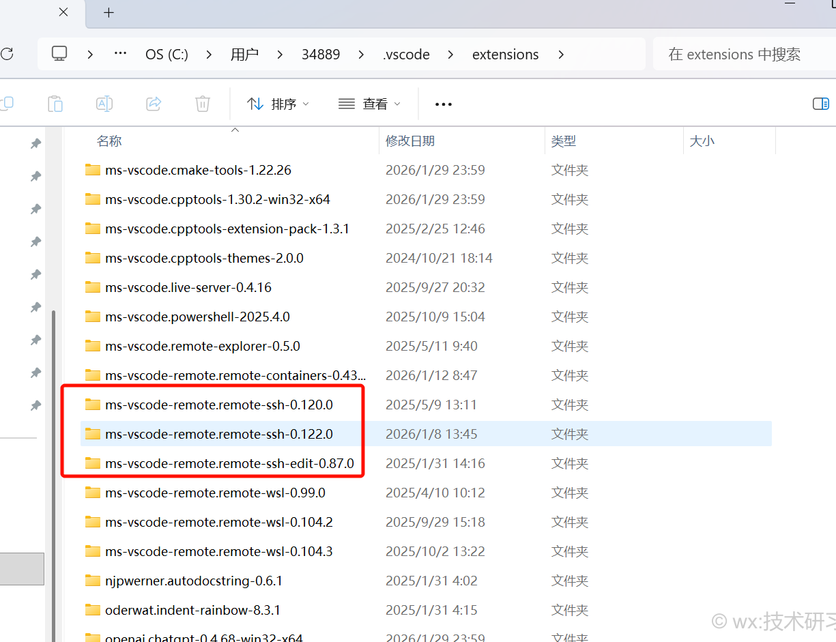Expand chevron after 34889
The height and width of the screenshot is (642, 836).
[362, 54]
